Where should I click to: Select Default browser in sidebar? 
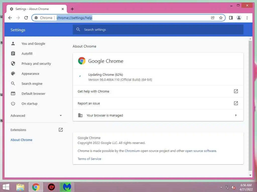(x=33, y=93)
